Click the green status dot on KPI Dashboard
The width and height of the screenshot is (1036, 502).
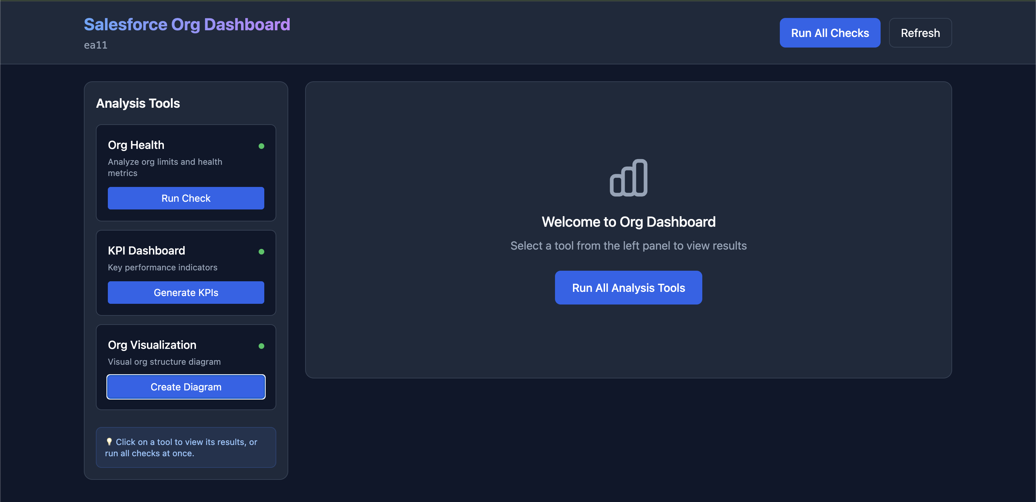click(261, 252)
